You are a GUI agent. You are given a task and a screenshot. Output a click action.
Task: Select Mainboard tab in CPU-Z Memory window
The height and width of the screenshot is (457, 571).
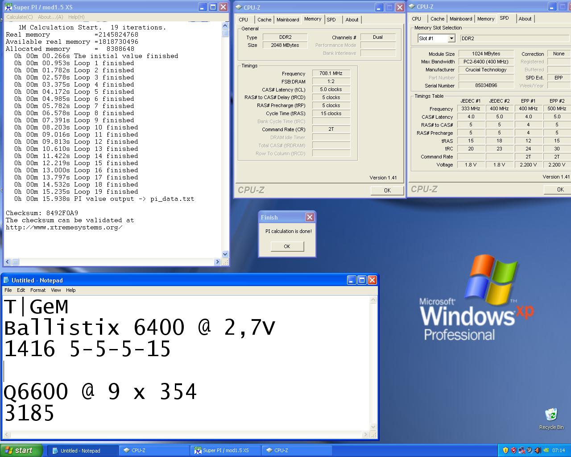(288, 20)
